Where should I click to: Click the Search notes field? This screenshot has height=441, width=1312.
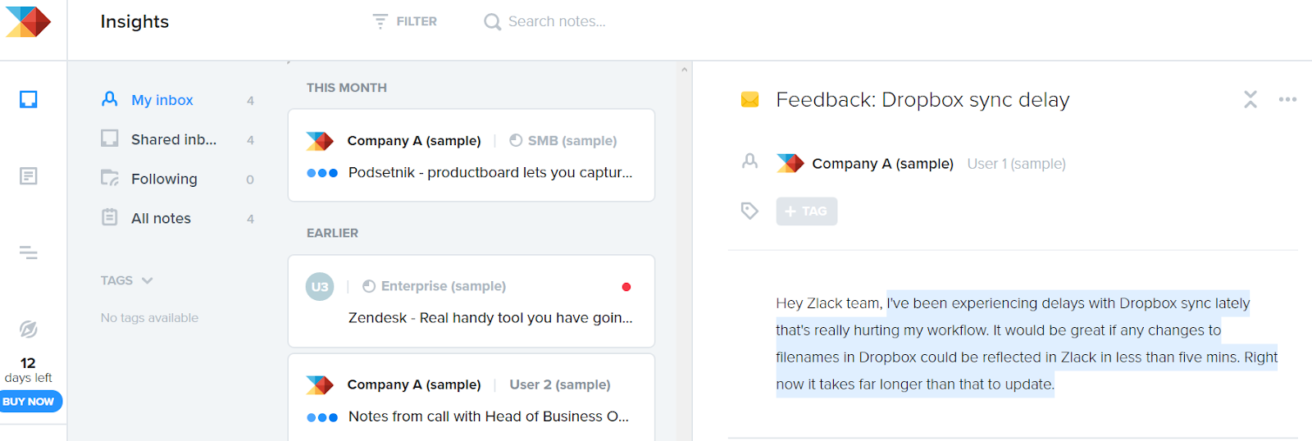557,21
